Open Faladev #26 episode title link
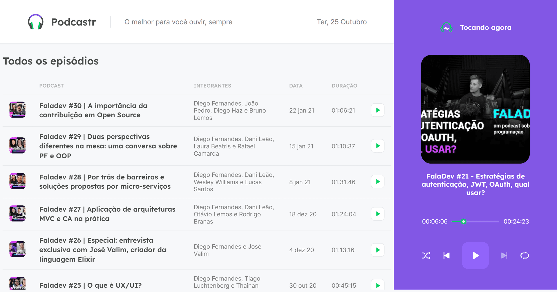The width and height of the screenshot is (557, 292). [x=103, y=250]
